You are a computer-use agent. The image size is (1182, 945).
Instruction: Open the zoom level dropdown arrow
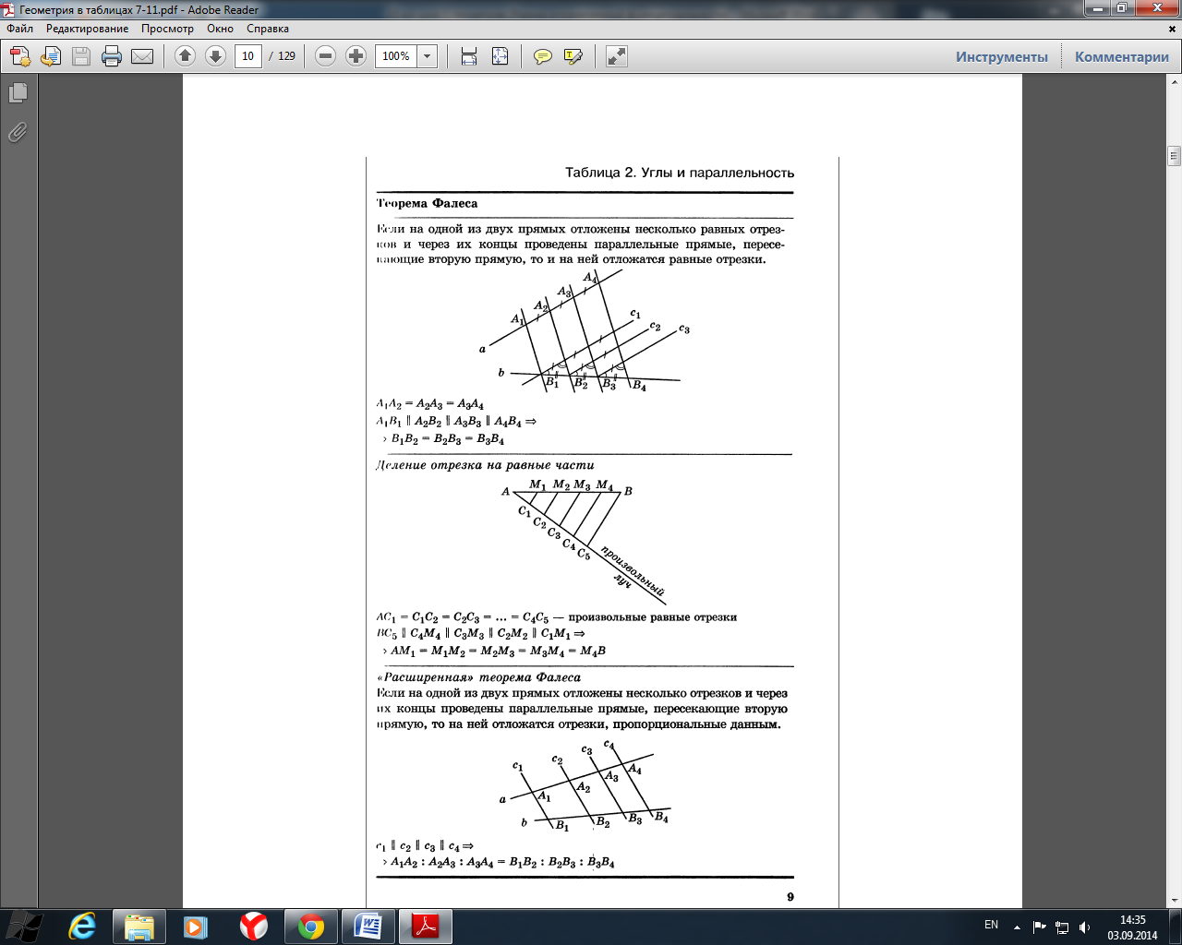point(428,56)
